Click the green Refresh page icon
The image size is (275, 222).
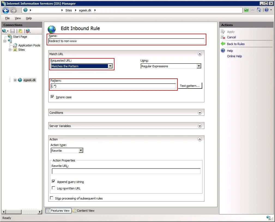pos(246,10)
